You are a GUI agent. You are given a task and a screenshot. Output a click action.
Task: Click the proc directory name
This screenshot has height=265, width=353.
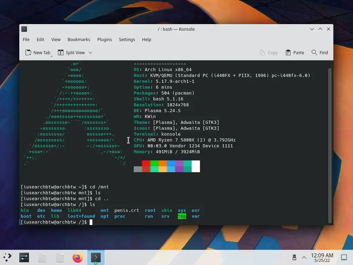pyautogui.click(x=120, y=216)
